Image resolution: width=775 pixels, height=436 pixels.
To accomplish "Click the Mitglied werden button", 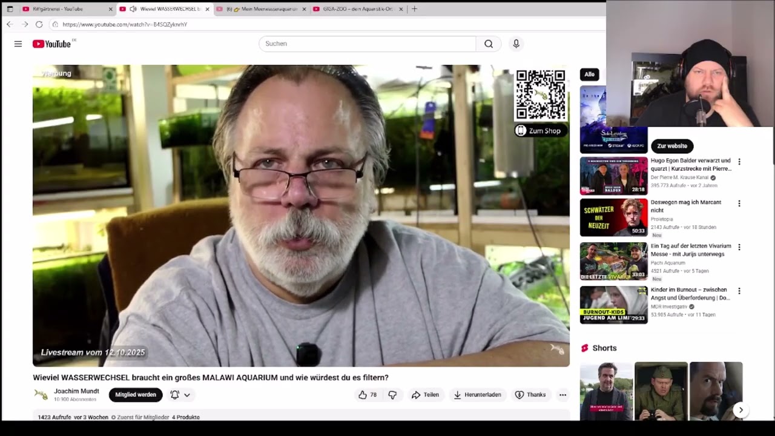I will [x=136, y=395].
